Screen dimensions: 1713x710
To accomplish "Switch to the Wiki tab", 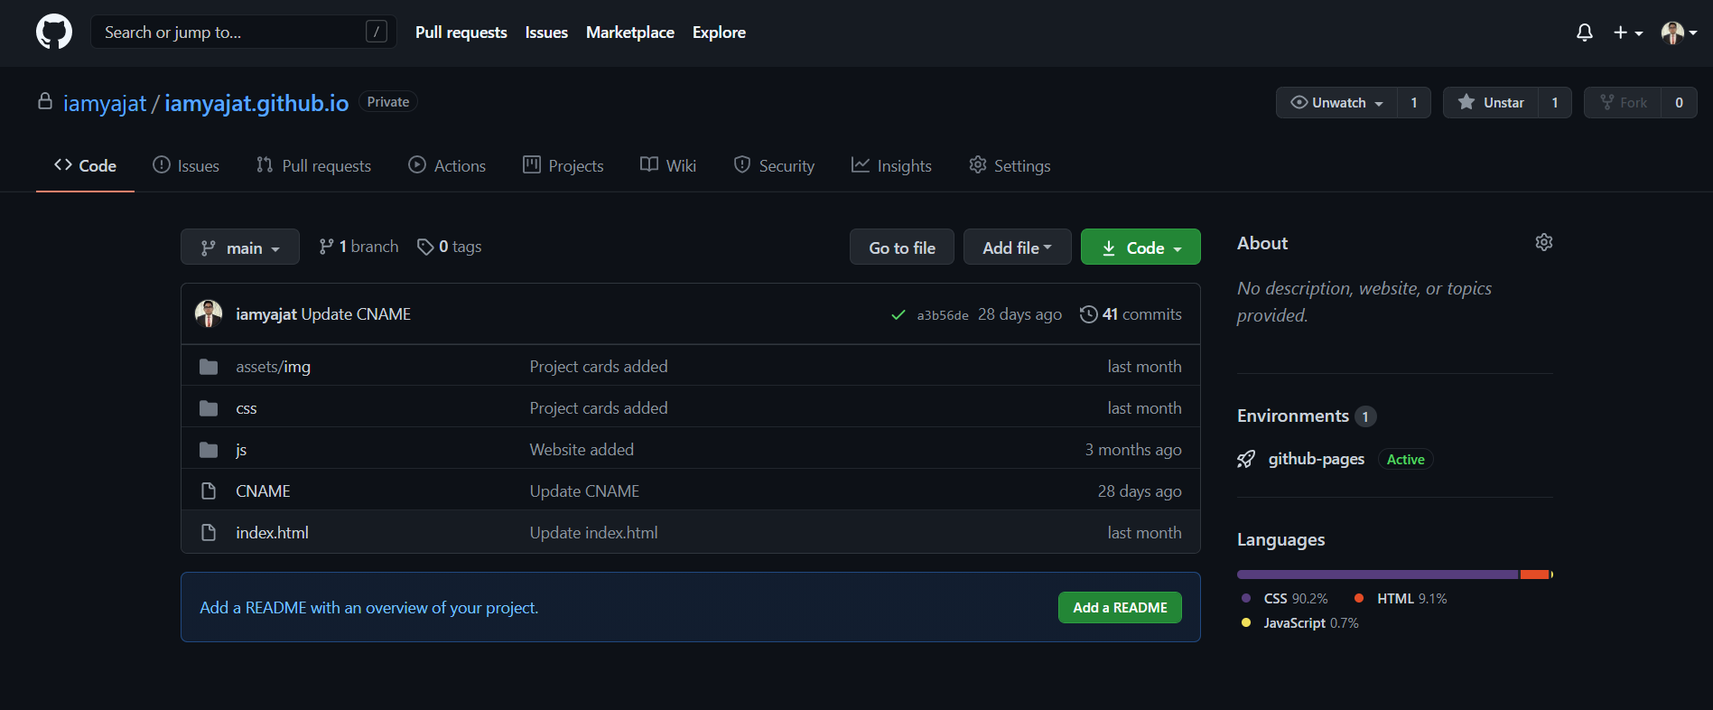I will [x=668, y=165].
